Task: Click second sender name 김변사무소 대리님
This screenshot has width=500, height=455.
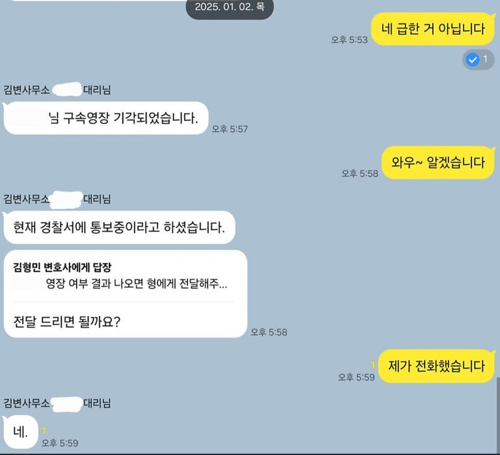Action: click(57, 199)
